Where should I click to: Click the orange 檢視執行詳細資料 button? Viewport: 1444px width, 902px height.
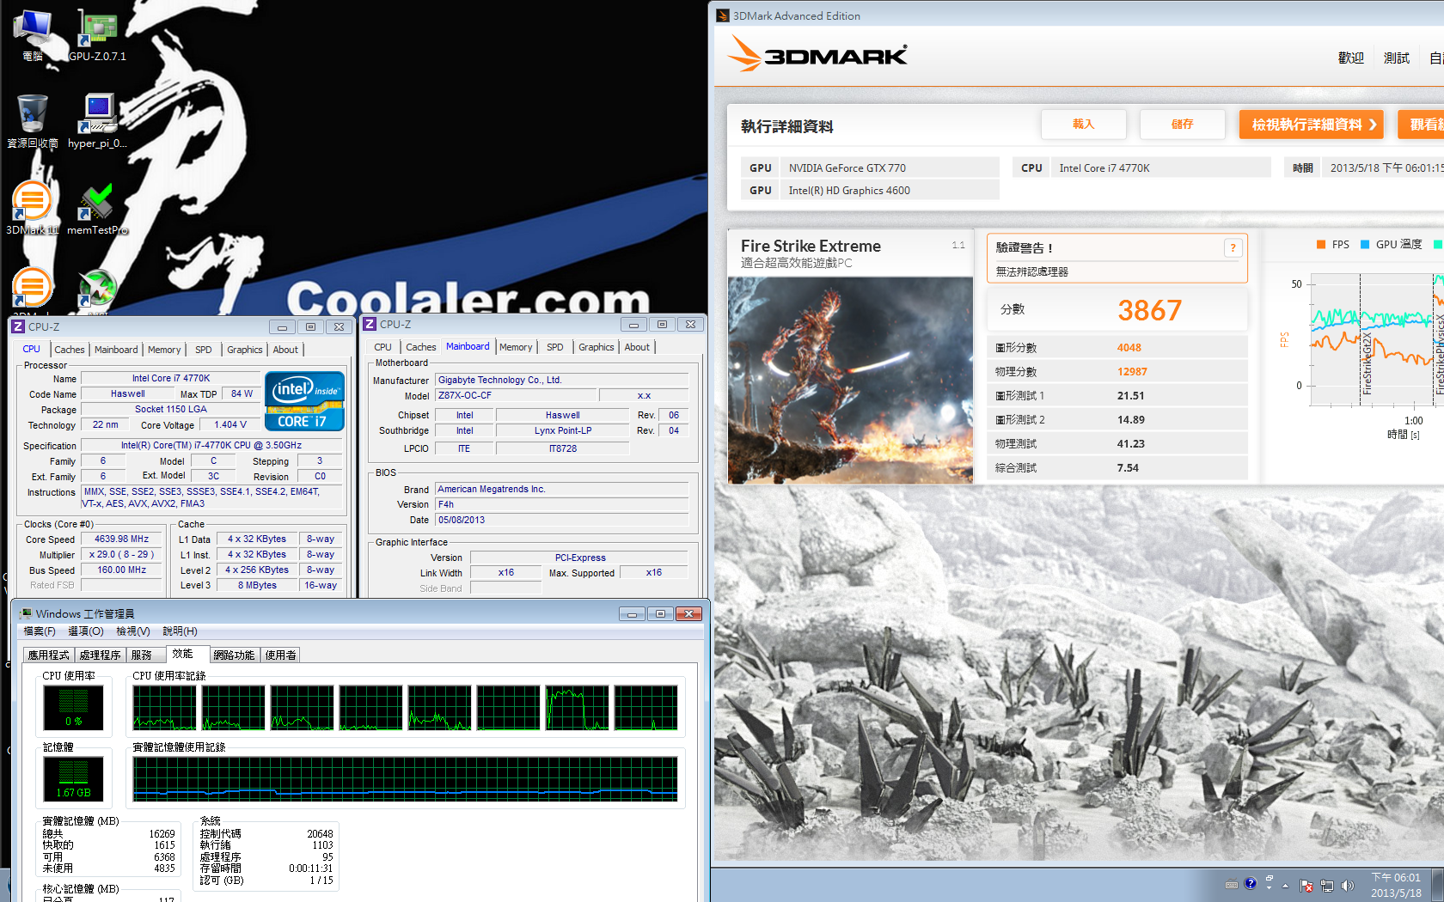[x=1312, y=125]
